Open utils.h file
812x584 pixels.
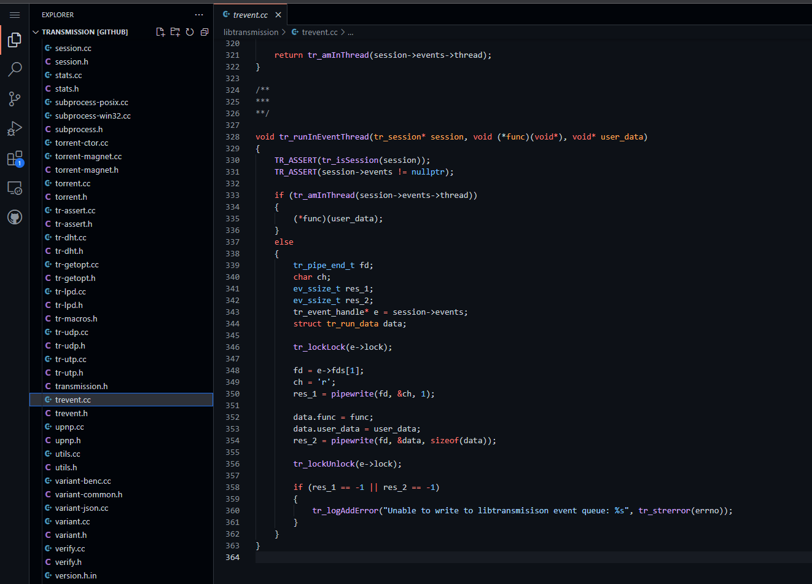click(122, 467)
